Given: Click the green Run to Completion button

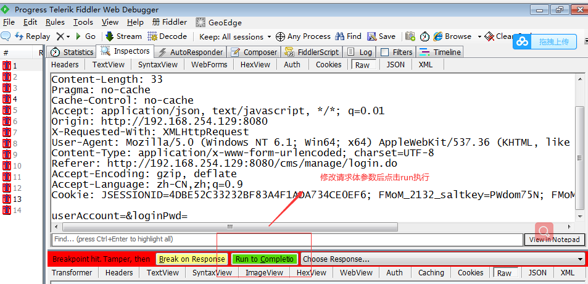Looking at the screenshot, I should point(264,259).
